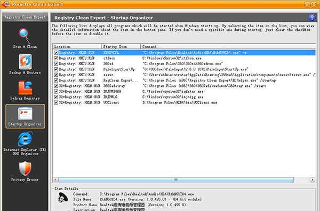This screenshot has height=211, width=320.
Task: Click the app logo in title bar
Action: [6, 4]
